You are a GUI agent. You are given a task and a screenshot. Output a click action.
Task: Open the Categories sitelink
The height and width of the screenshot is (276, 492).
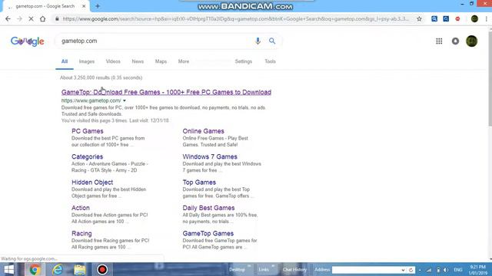coord(87,156)
